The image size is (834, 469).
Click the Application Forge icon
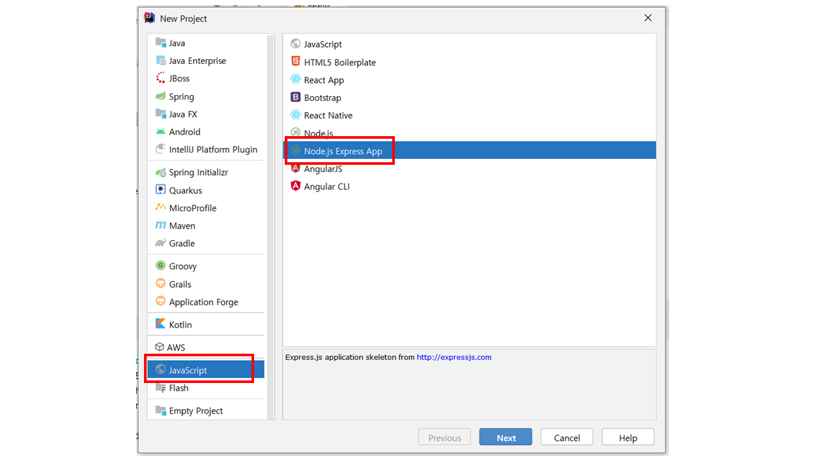coord(161,302)
